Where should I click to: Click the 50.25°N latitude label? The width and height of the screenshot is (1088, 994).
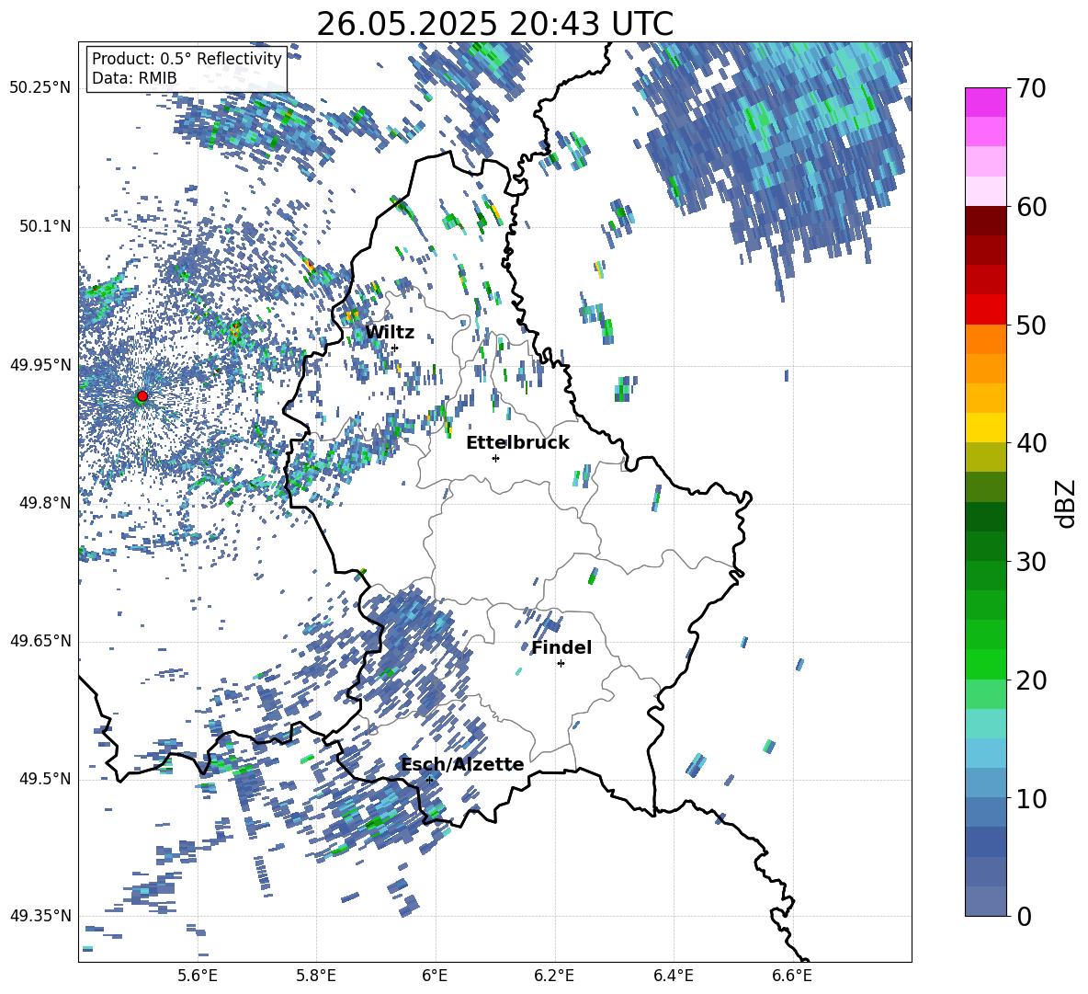pyautogui.click(x=40, y=88)
